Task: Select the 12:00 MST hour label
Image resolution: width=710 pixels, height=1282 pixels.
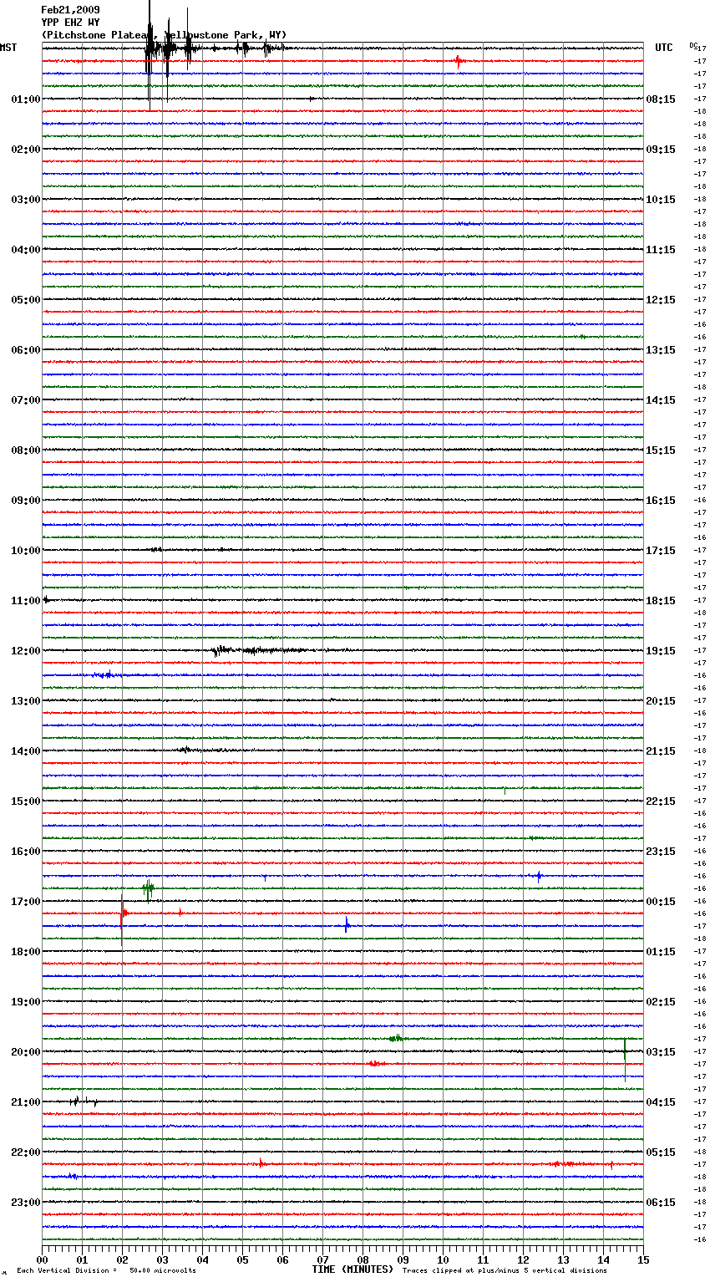Action: [26, 651]
